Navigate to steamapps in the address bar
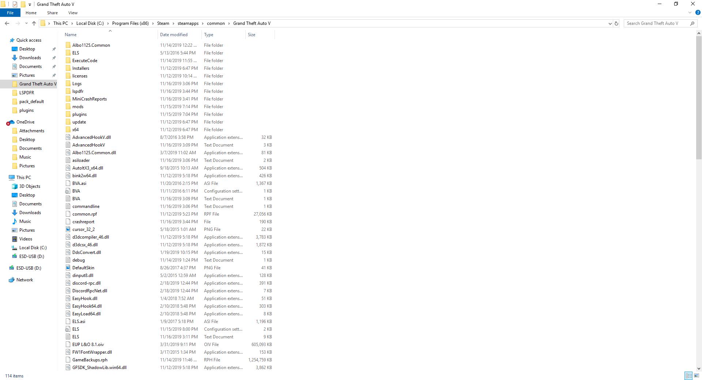This screenshot has width=702, height=380. [188, 23]
